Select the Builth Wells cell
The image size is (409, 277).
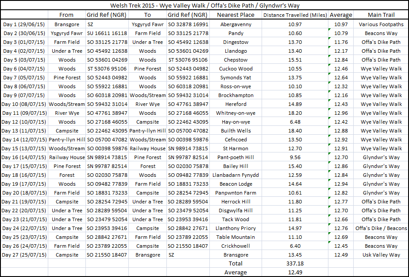236,131
